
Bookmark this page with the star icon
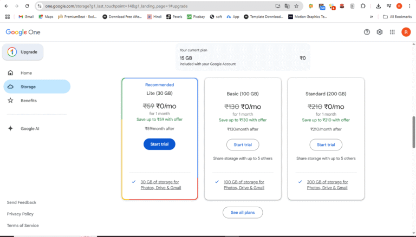[x=296, y=6]
